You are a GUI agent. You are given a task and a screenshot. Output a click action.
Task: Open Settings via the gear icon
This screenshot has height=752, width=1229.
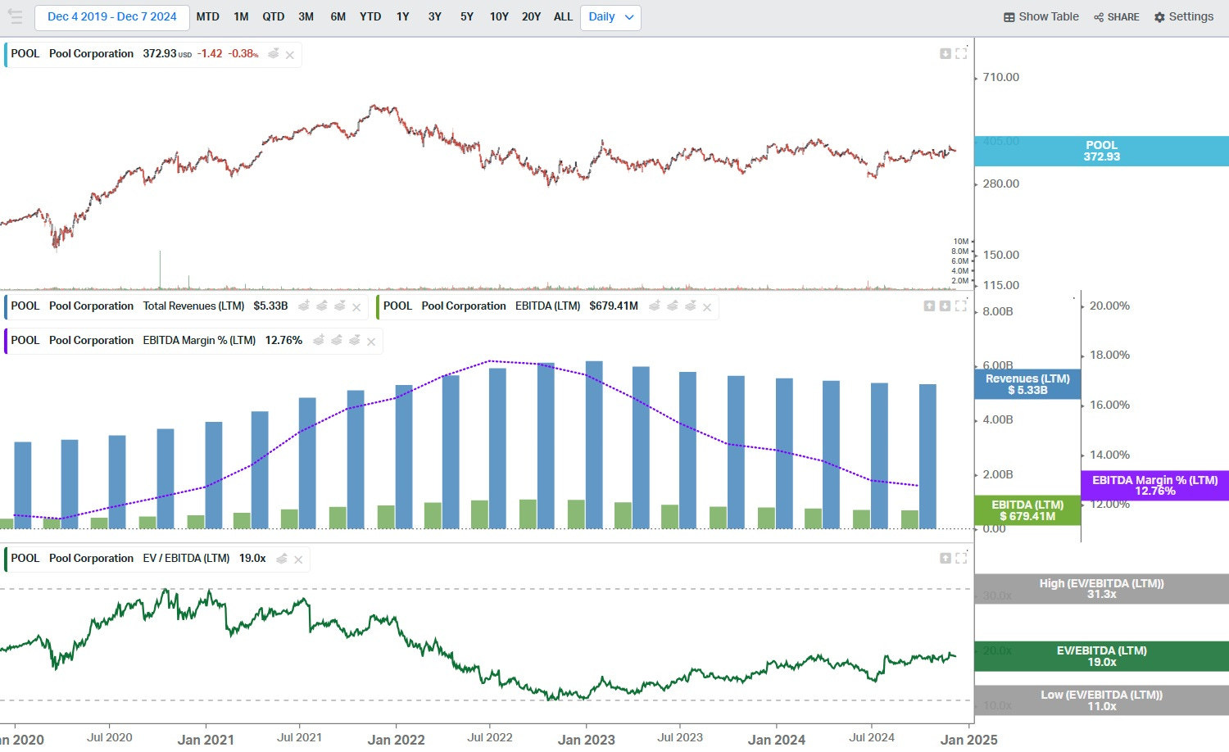1159,17
